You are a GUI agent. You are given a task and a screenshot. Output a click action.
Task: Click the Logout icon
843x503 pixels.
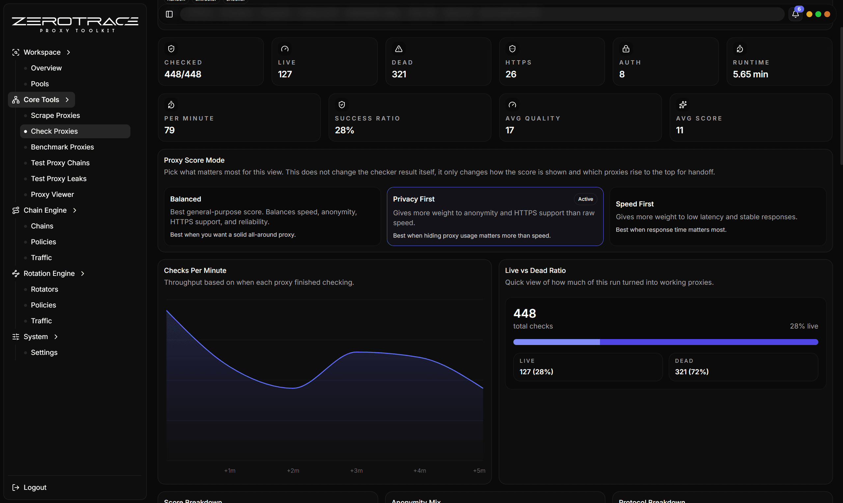click(15, 488)
